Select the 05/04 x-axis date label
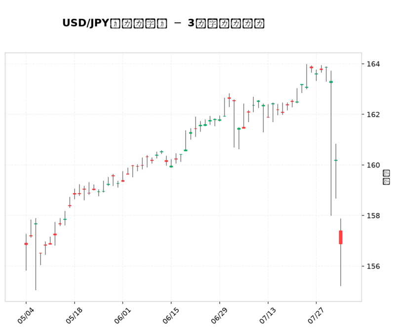The width and height of the screenshot is (395, 331). [x=26, y=316]
